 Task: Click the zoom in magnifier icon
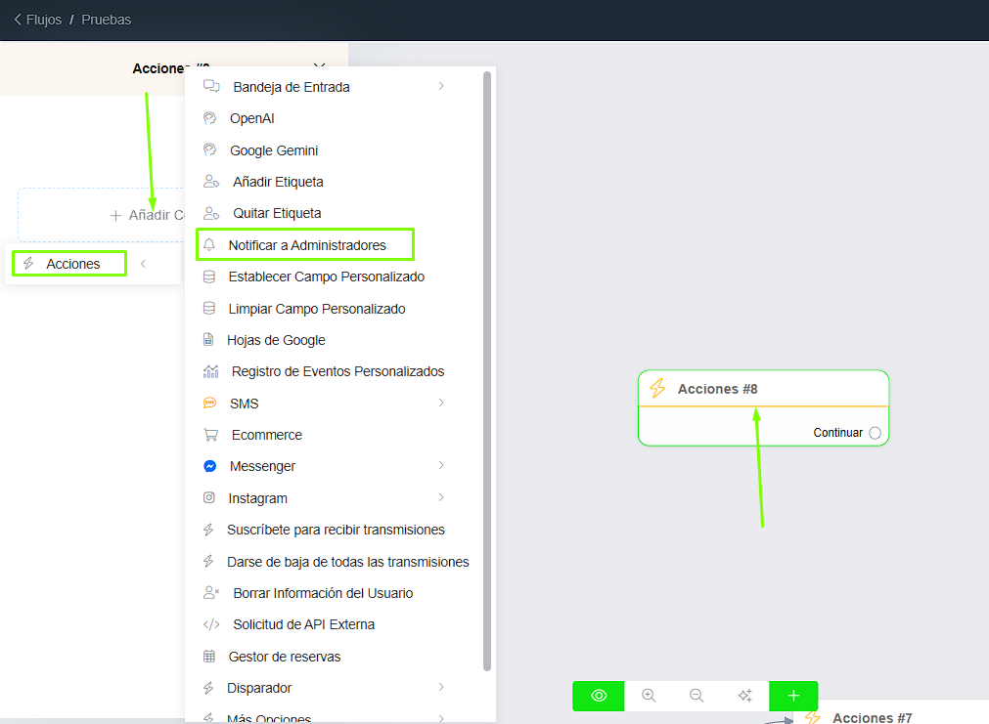(x=649, y=696)
